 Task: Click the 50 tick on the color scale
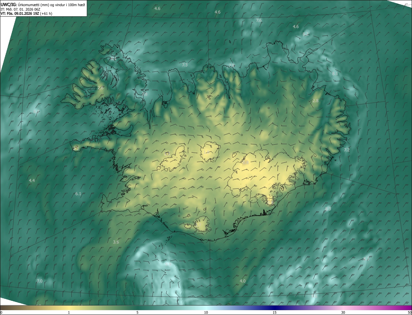[409, 313]
